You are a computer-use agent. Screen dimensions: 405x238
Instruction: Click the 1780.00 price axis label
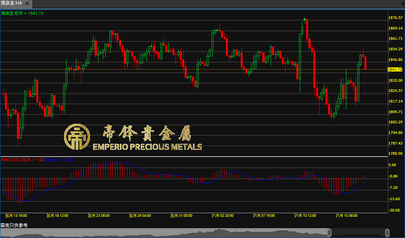[396, 154]
